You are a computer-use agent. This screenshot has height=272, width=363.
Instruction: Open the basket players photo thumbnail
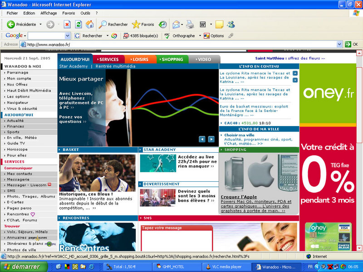click(97, 173)
